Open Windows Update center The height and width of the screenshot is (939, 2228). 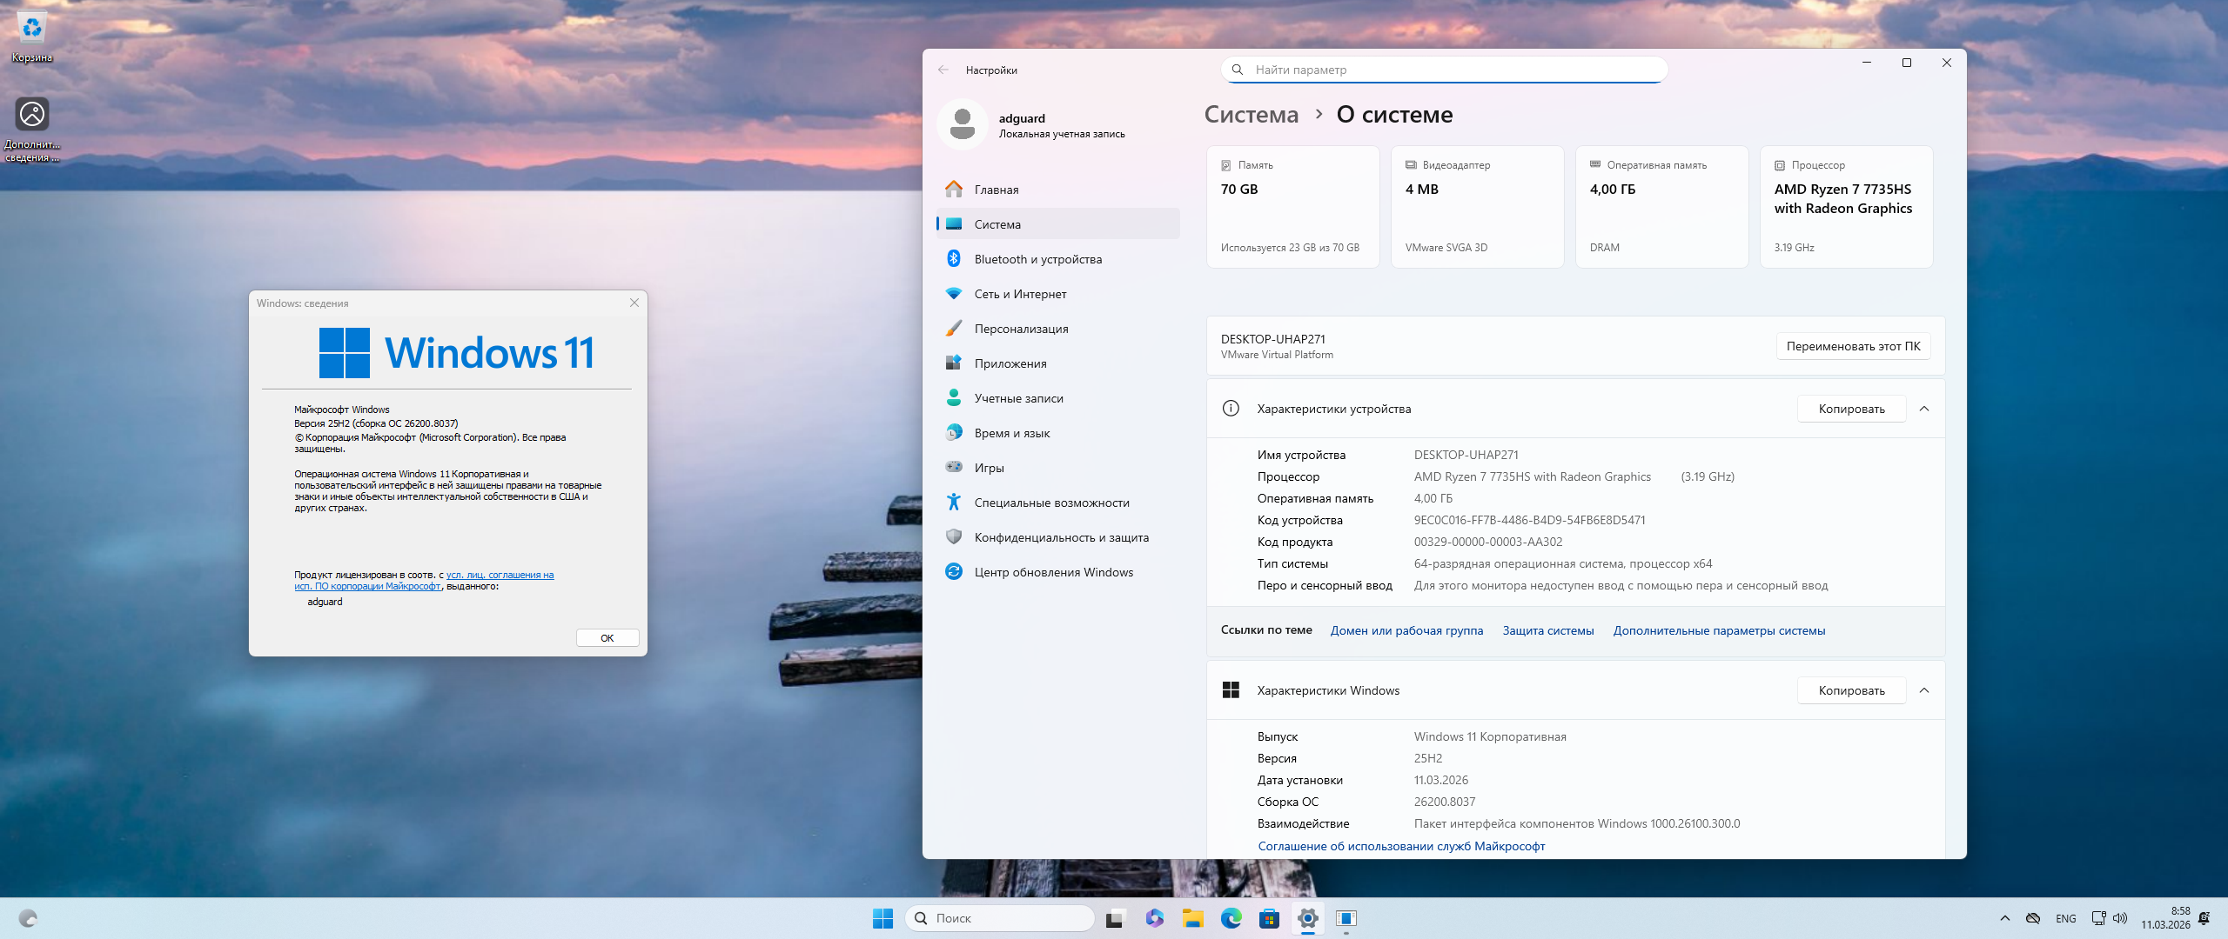point(1053,572)
